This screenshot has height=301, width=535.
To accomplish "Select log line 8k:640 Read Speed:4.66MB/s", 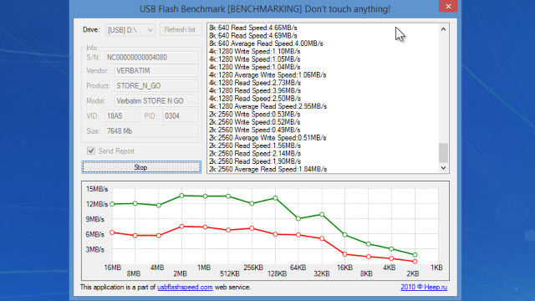I will click(252, 28).
